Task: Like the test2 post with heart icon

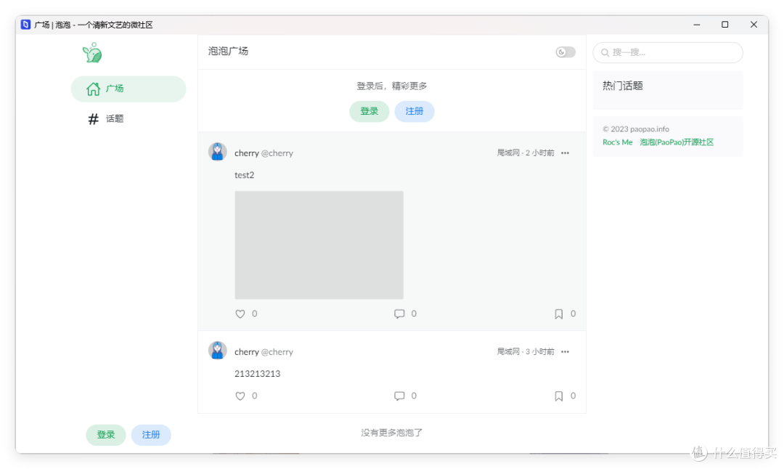Action: click(240, 314)
